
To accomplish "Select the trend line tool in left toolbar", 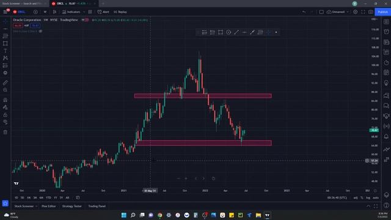I will 5,29.
